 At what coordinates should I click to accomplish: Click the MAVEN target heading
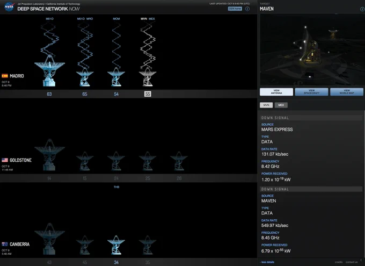267,9
